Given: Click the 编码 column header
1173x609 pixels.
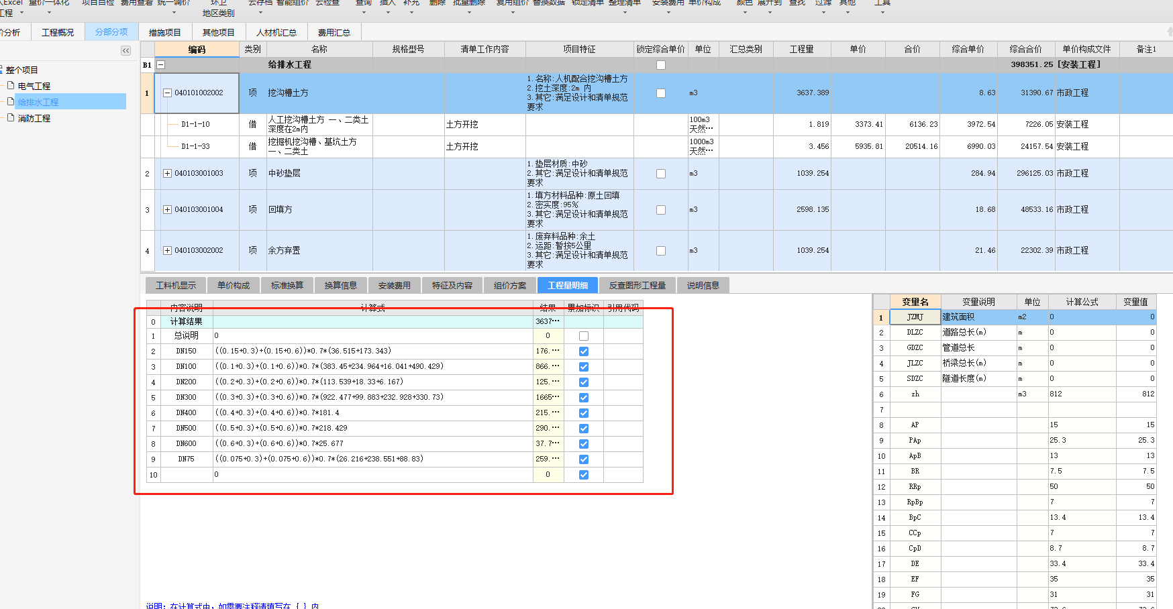Looking at the screenshot, I should pos(197,49).
